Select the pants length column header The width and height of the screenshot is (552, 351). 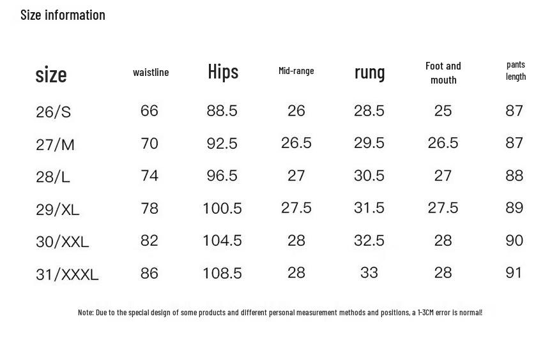coord(516,70)
